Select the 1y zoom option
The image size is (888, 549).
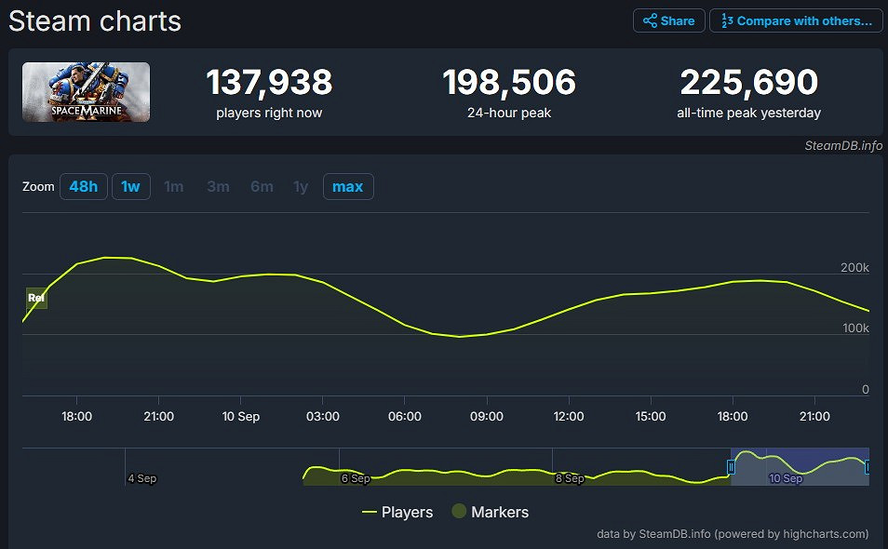(301, 186)
